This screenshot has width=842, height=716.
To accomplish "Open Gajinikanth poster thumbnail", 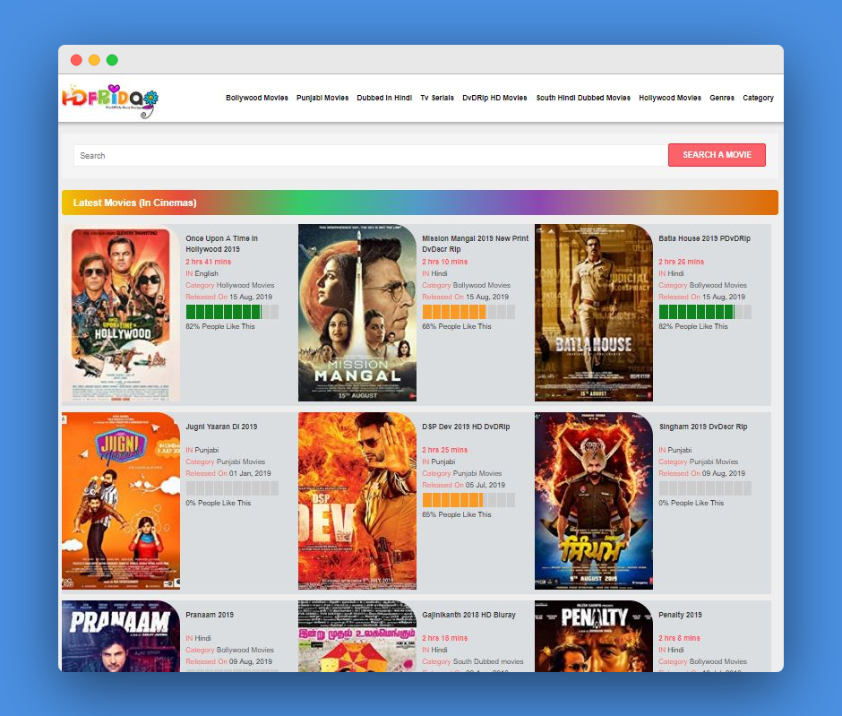I will coord(357,636).
